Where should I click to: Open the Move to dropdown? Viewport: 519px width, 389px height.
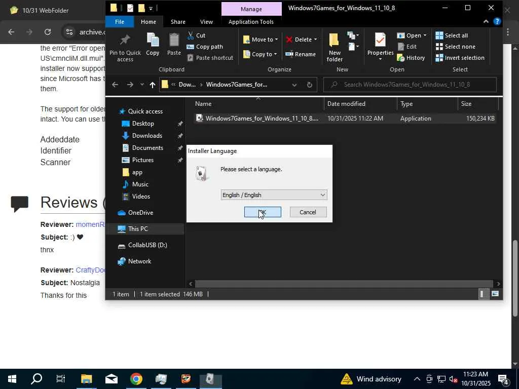pos(261,40)
